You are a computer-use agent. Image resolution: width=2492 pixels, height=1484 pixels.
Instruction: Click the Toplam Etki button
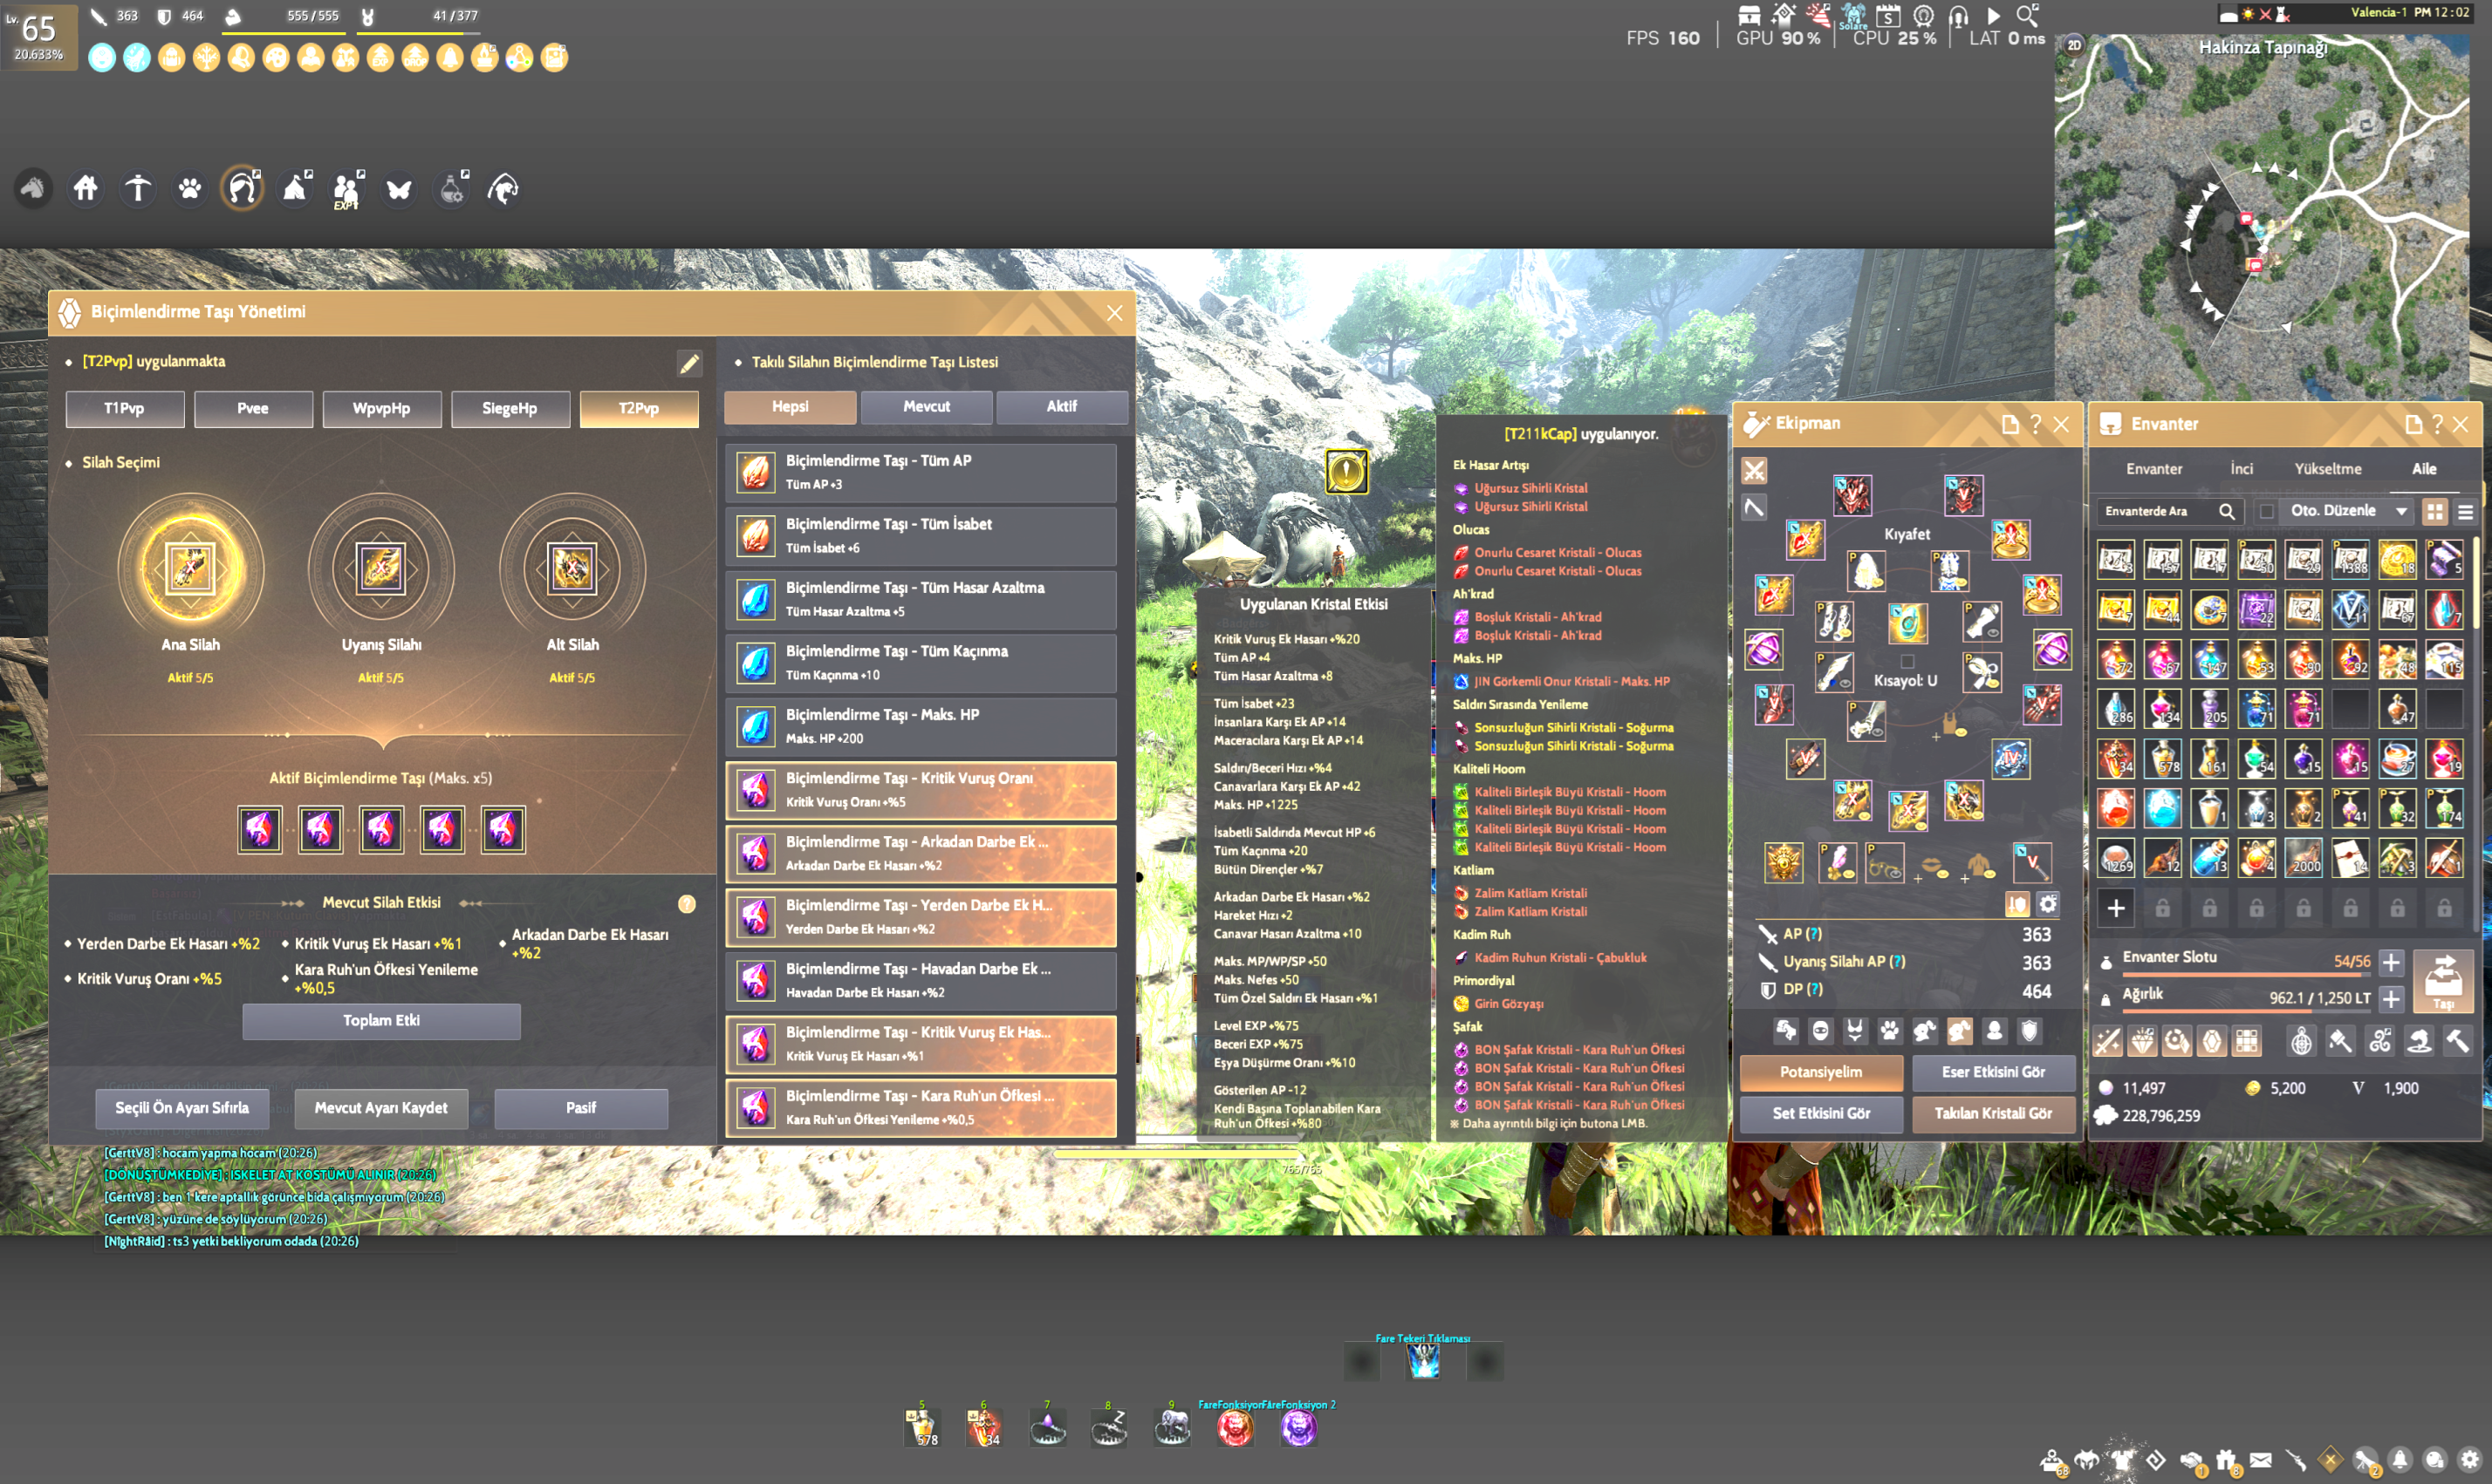tap(381, 1021)
